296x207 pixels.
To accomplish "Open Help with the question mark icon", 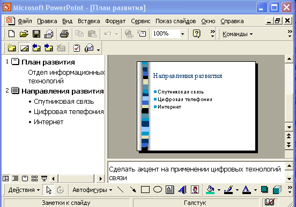I will 196,34.
